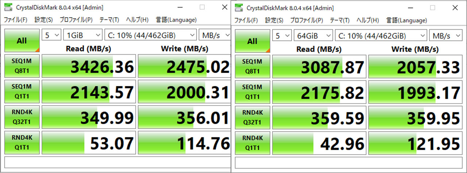Click the 2175.82 read result
Image resolution: width=467 pixels, height=173 pixels.
point(319,92)
